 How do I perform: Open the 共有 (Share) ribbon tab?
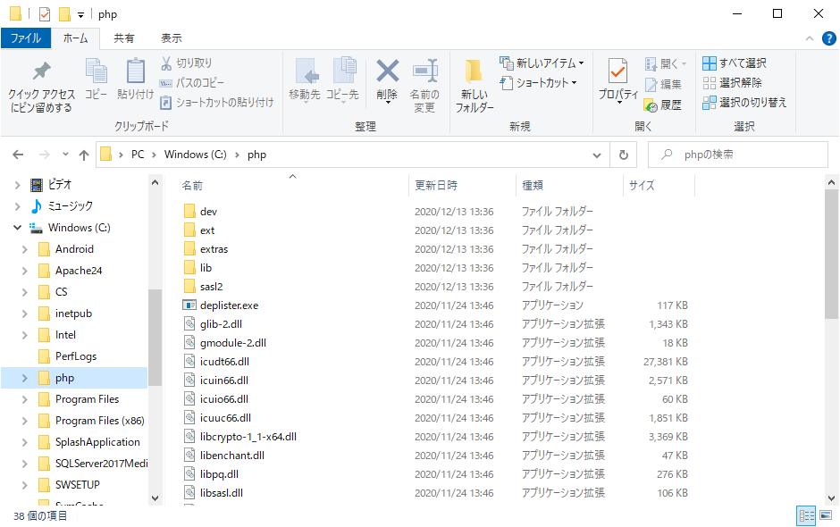point(124,38)
